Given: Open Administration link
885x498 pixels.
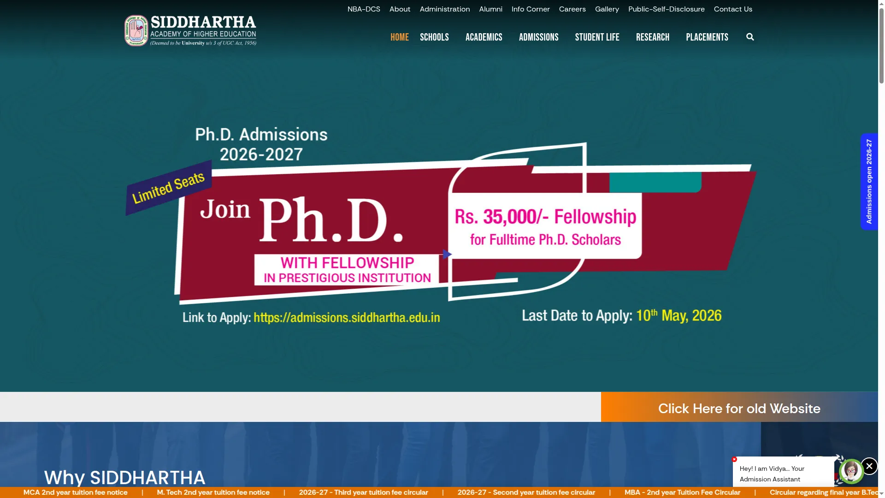Looking at the screenshot, I should coord(444,9).
